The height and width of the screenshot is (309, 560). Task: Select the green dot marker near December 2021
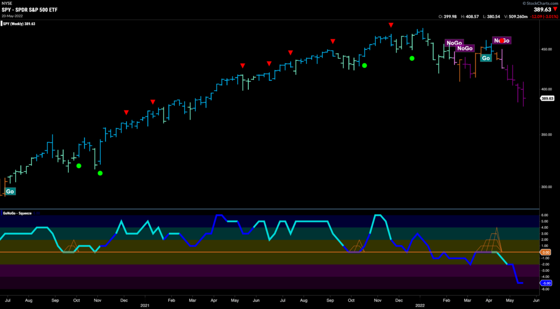[x=412, y=58]
